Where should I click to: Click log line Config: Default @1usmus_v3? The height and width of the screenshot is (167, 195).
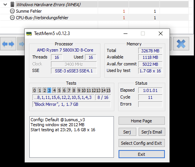coord(58,120)
